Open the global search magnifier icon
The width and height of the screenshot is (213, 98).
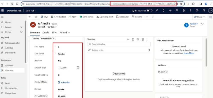click(x=157, y=10)
